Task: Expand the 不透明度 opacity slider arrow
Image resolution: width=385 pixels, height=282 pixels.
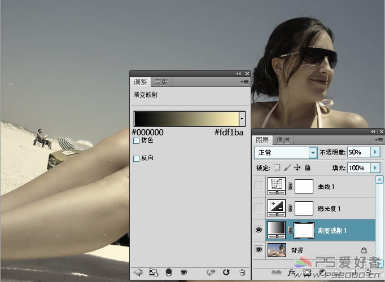Action: pos(375,152)
